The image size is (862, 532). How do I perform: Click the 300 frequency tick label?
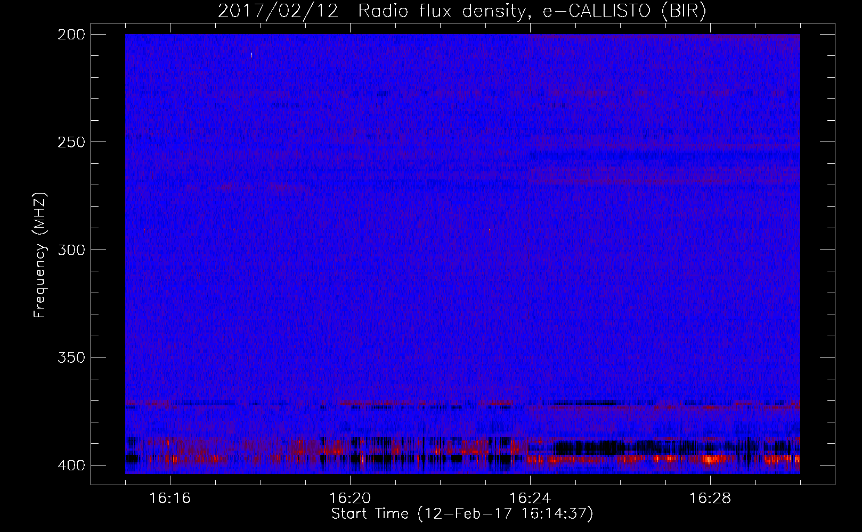[x=71, y=250]
